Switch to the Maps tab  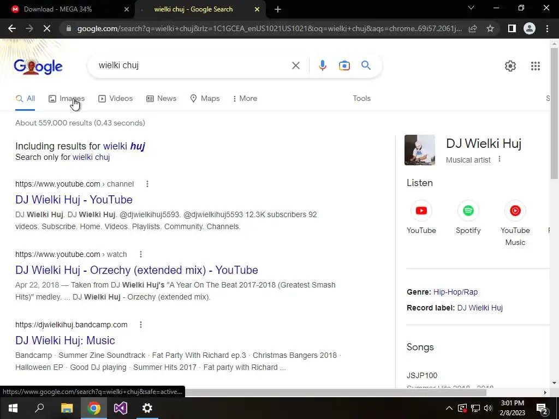click(205, 98)
